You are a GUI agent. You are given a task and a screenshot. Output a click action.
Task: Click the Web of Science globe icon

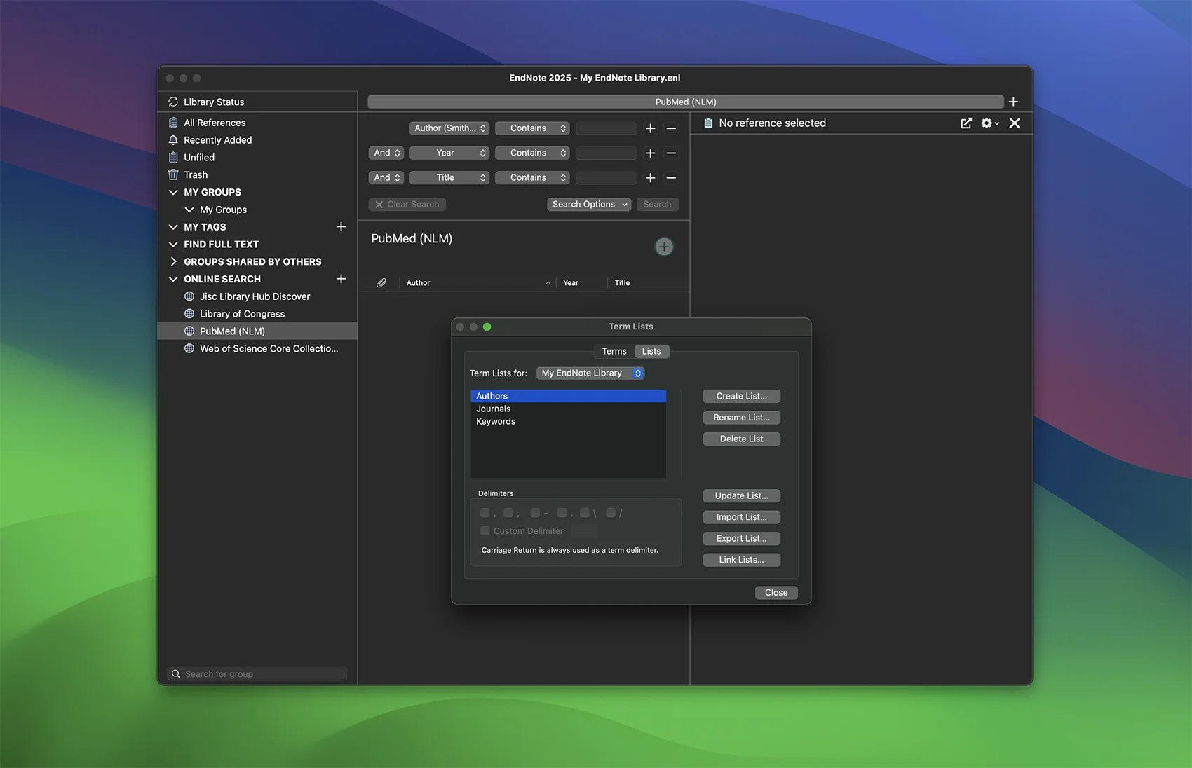[189, 348]
